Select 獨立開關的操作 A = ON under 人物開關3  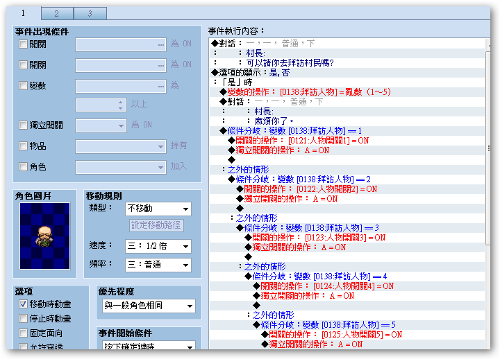click(347, 247)
